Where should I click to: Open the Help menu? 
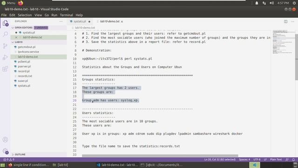pyautogui.click(x=79, y=15)
